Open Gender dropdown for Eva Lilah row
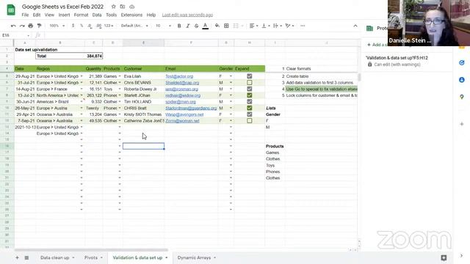 [x=231, y=76]
